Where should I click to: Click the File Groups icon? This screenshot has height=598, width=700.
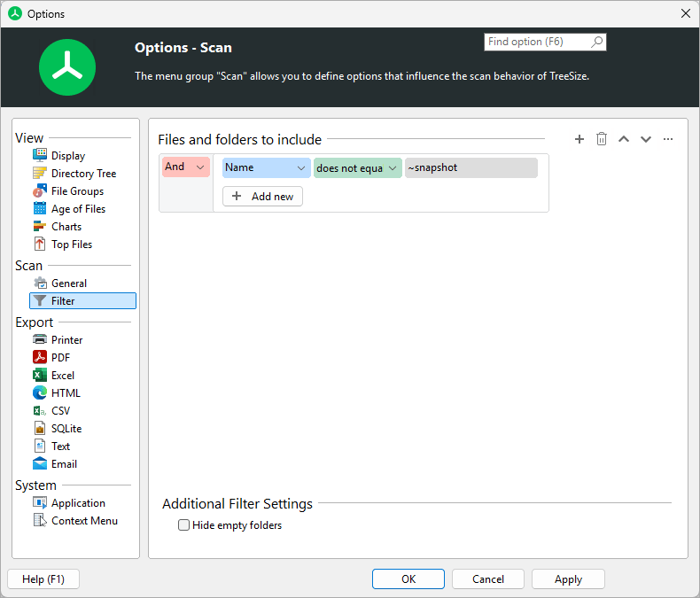[40, 190]
